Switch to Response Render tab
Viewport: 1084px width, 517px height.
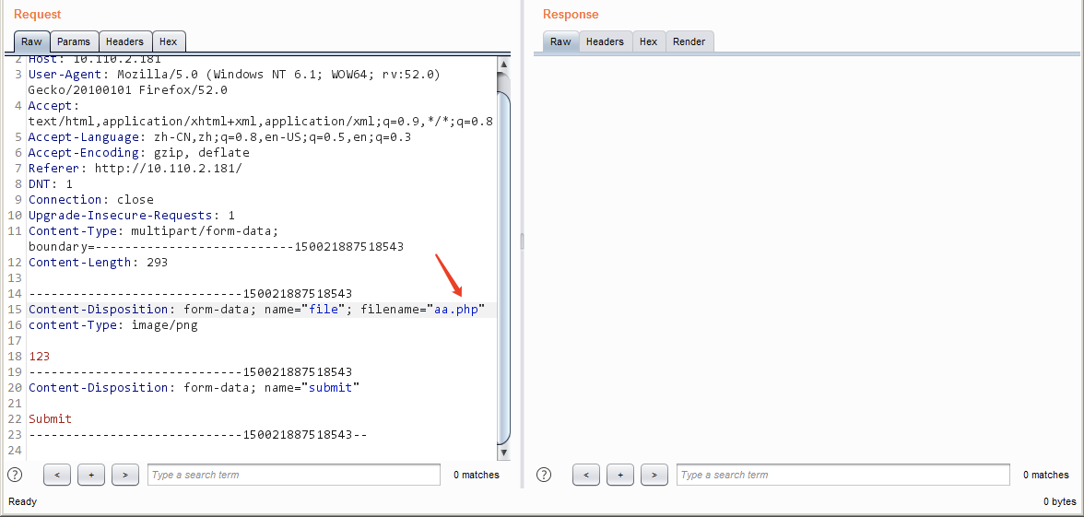click(689, 41)
